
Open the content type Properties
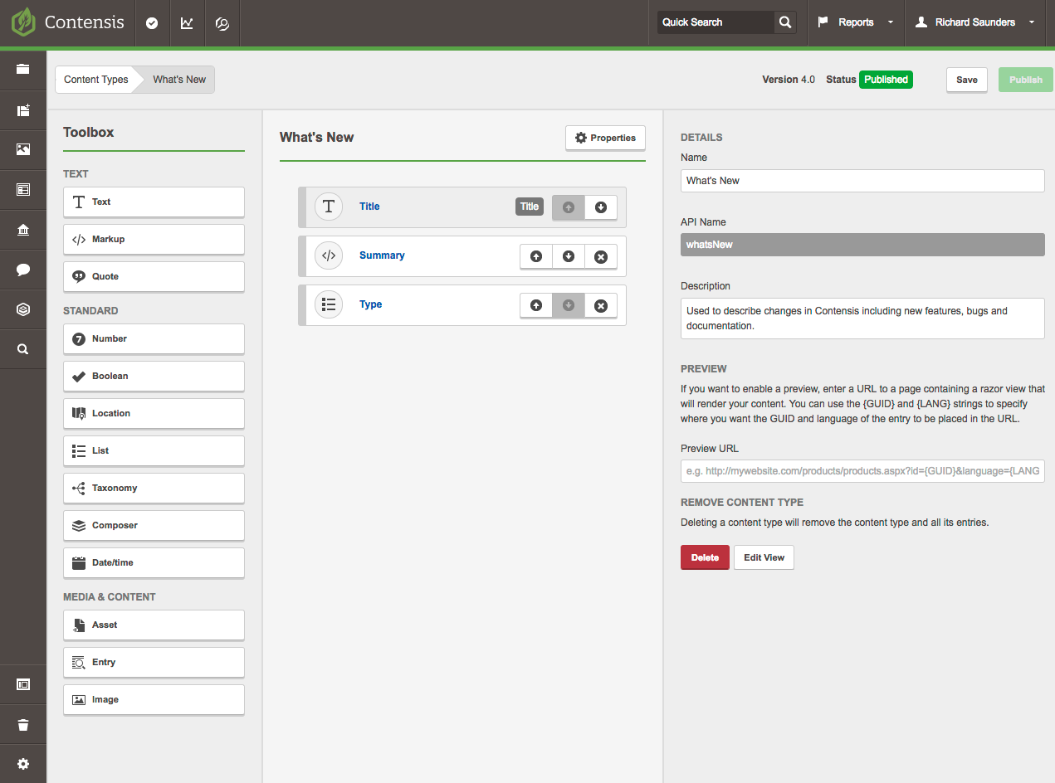[x=605, y=138]
